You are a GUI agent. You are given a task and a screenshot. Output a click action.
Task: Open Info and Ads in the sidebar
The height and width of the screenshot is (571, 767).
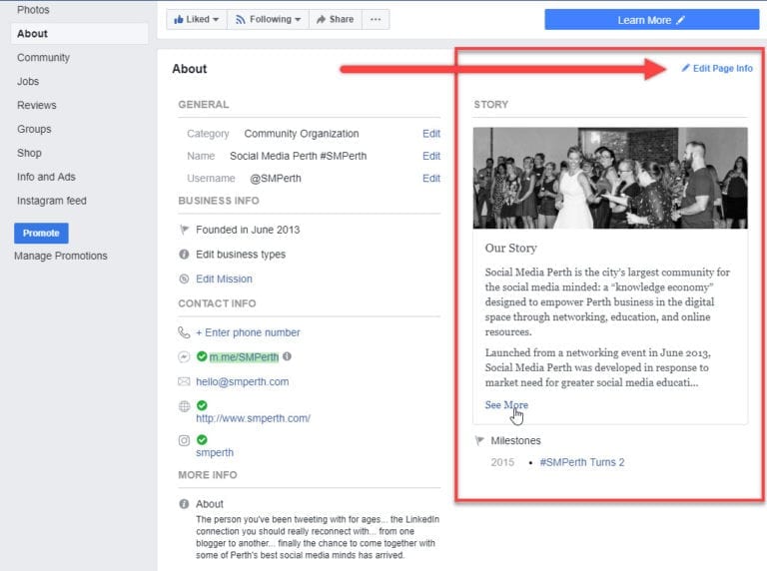click(47, 177)
